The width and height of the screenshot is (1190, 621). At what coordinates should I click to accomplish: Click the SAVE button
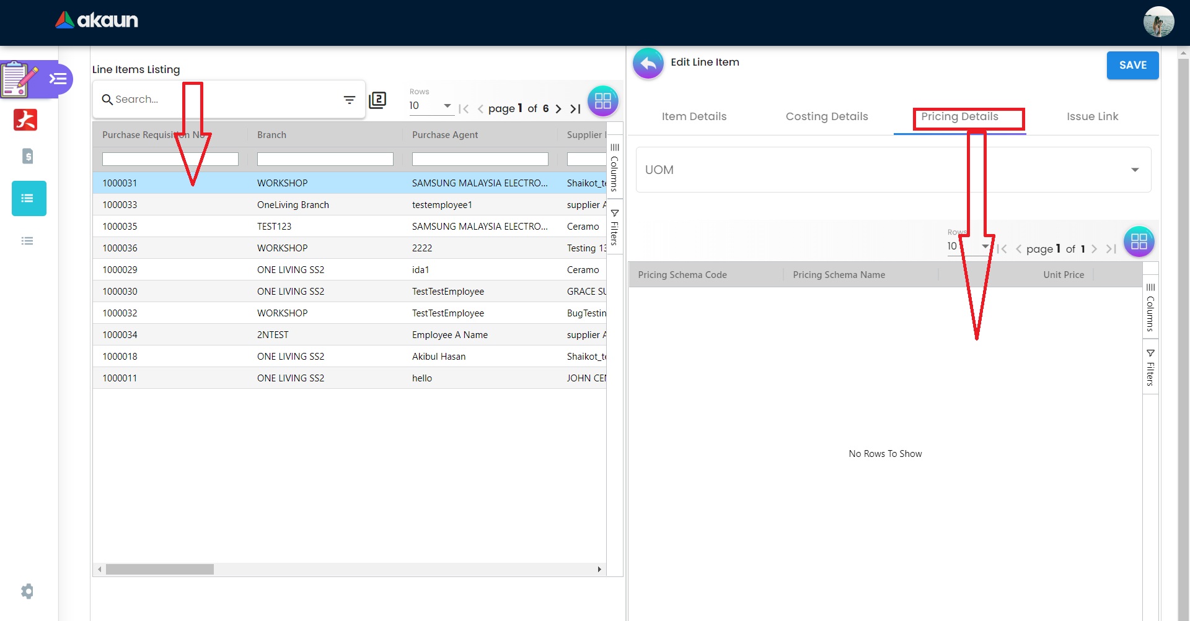[1132, 65]
